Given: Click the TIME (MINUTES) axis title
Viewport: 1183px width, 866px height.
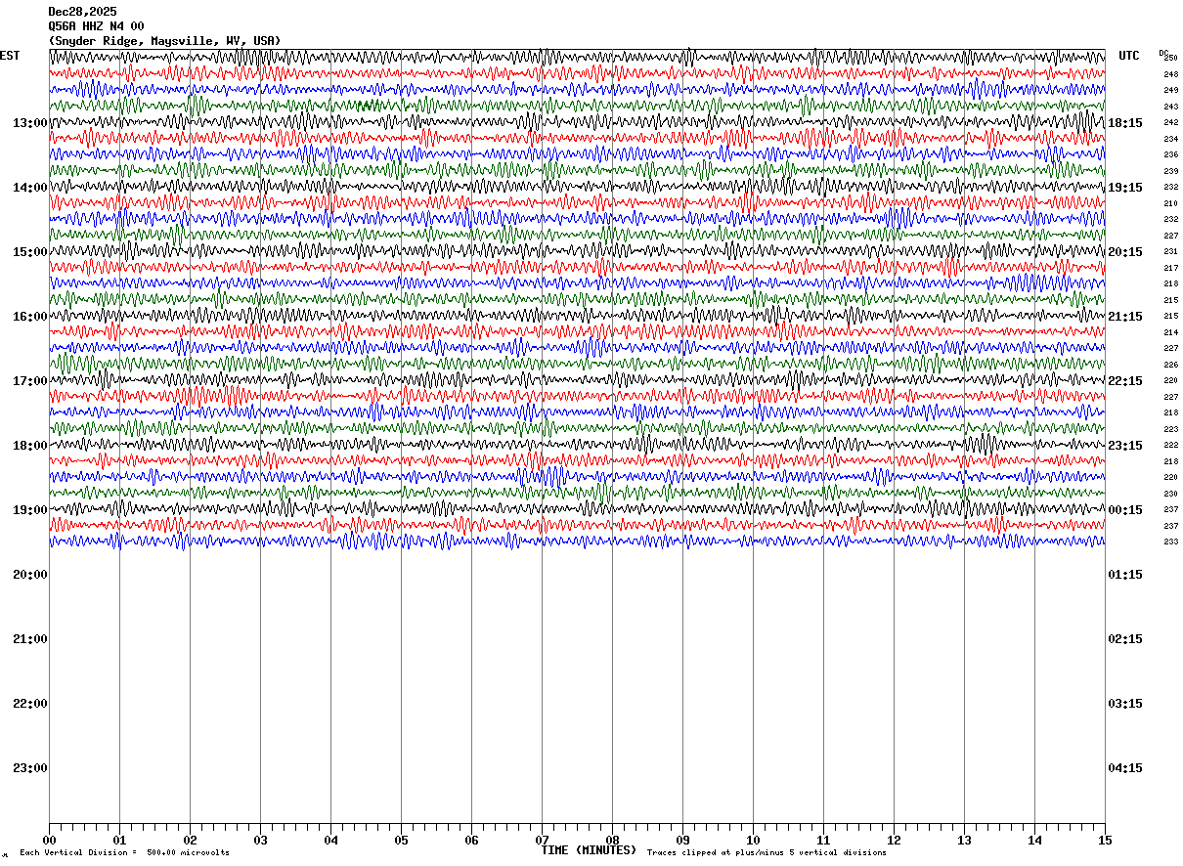Looking at the screenshot, I should (589, 850).
